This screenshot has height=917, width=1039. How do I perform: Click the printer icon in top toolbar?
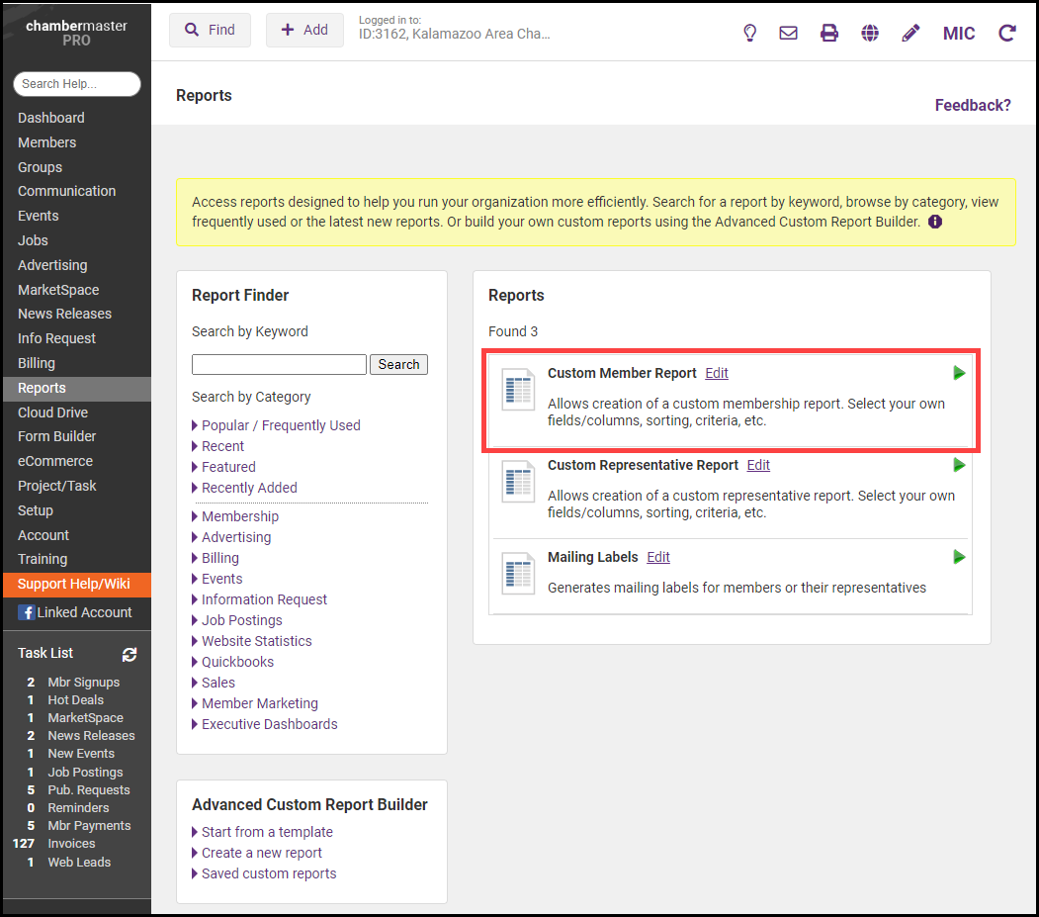(x=829, y=33)
